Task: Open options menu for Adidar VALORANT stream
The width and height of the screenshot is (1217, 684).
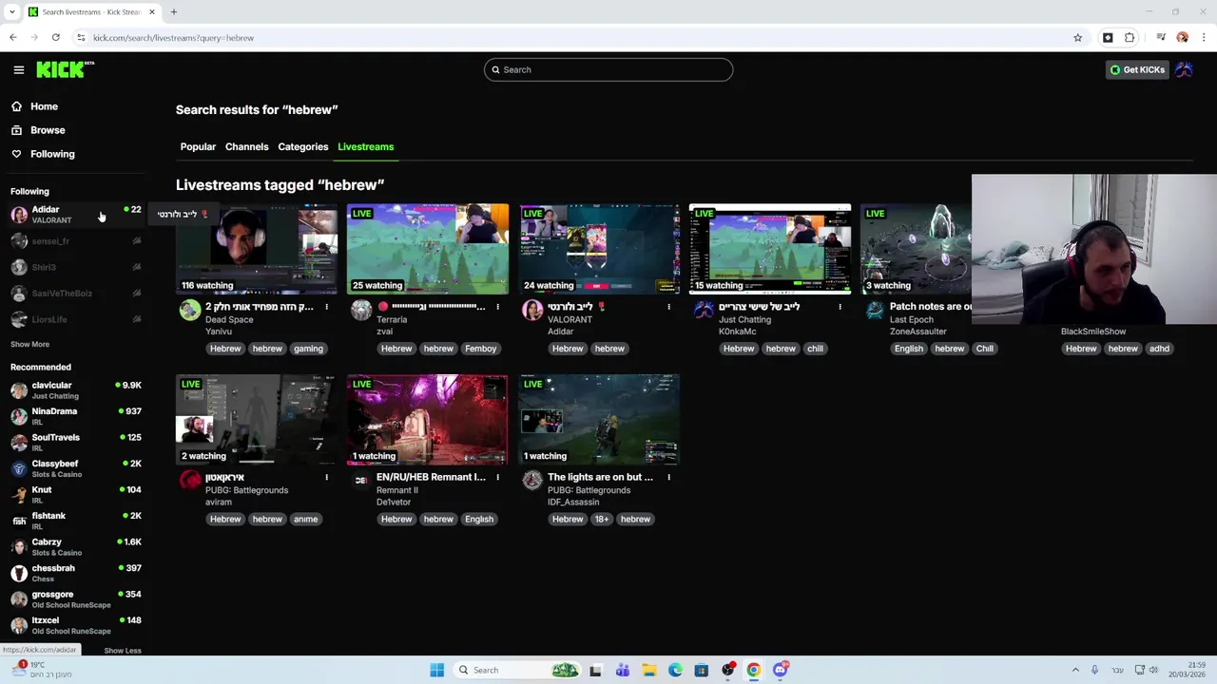Action: [668, 307]
